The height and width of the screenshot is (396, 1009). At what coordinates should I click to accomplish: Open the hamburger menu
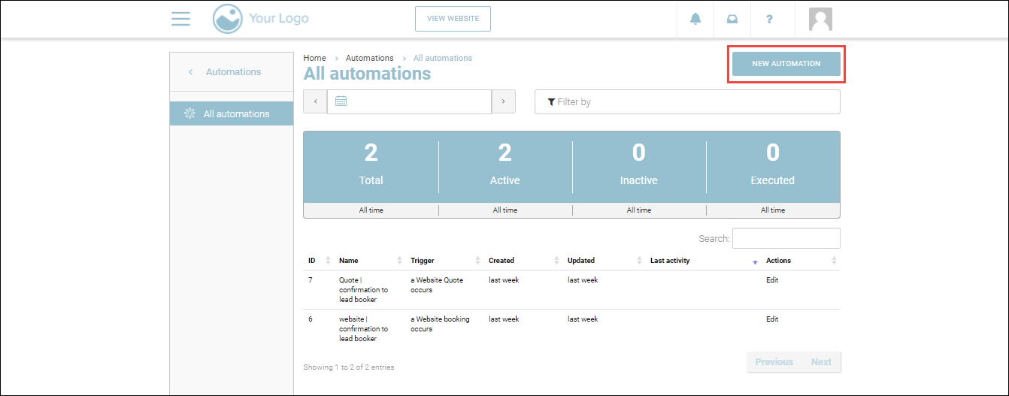click(x=180, y=19)
